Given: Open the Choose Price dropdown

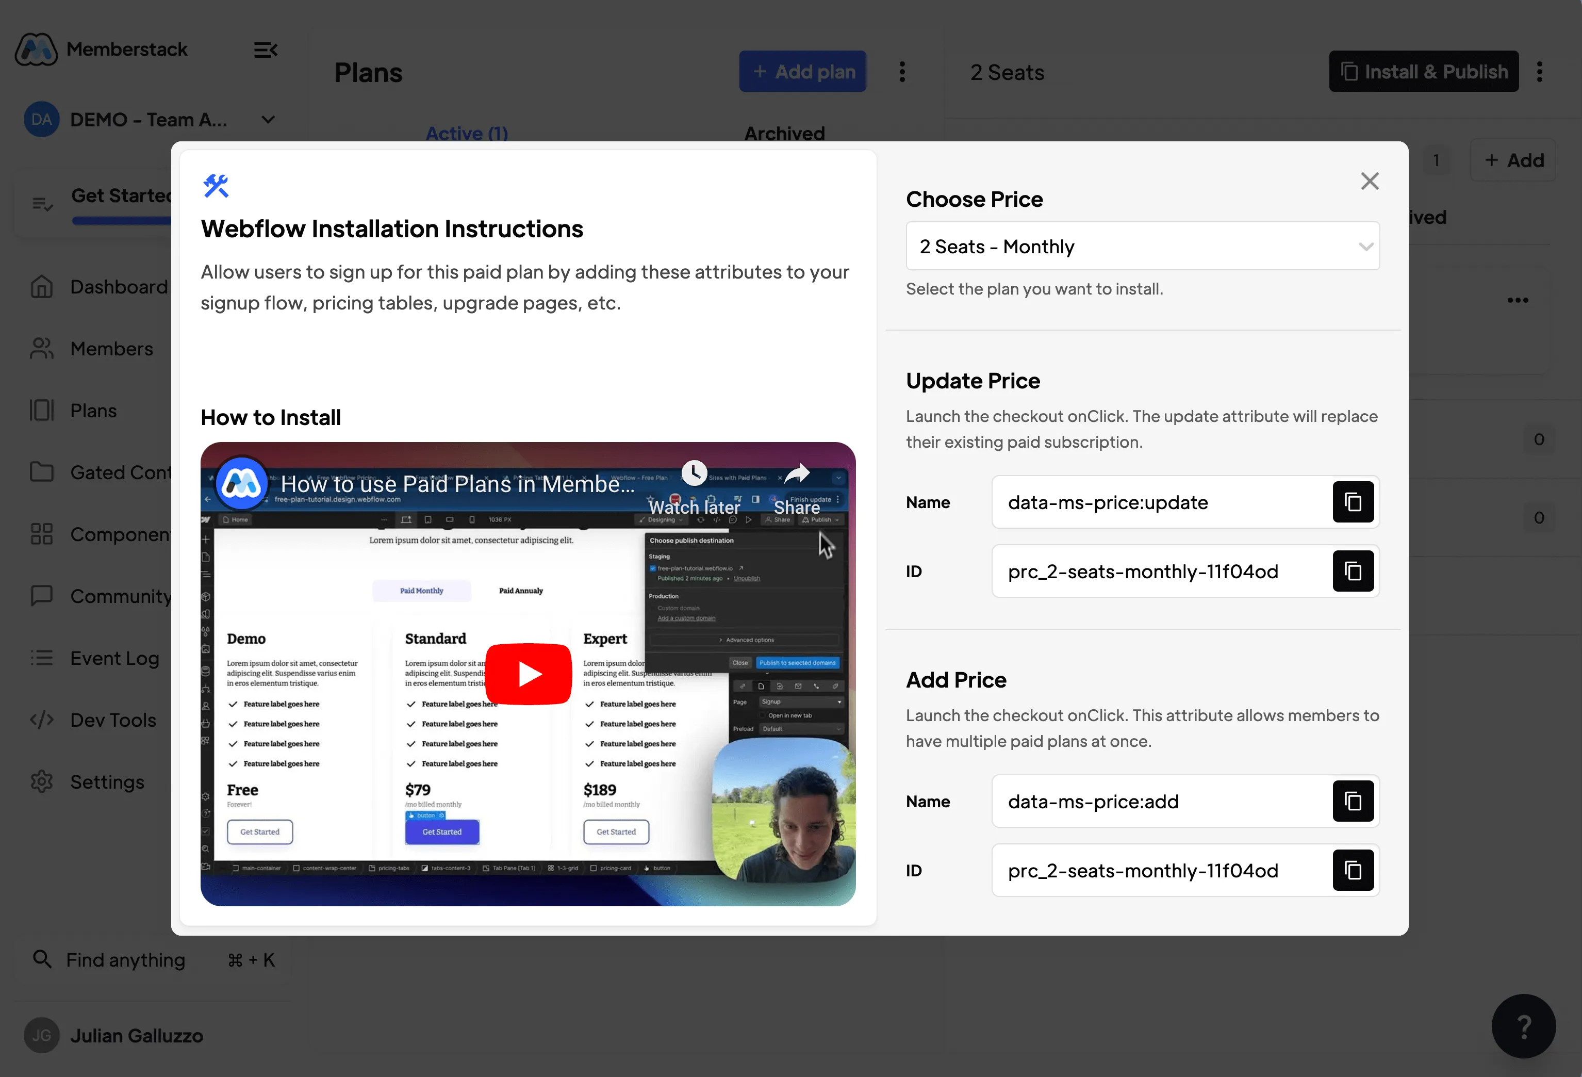Looking at the screenshot, I should coord(1142,247).
